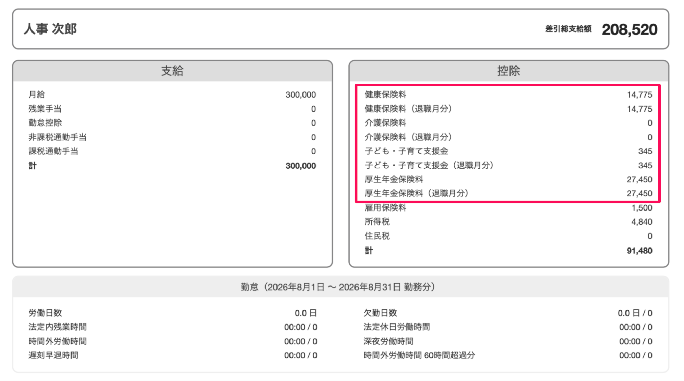Select the 子ども・子育て支援金 label
Image resolution: width=684 pixels, height=381 pixels.
click(406, 151)
